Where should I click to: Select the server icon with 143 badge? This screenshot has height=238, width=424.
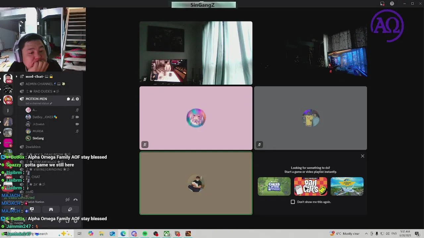pyautogui.click(x=8, y=79)
